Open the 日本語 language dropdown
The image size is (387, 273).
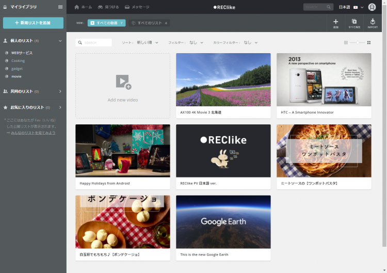click(351, 7)
